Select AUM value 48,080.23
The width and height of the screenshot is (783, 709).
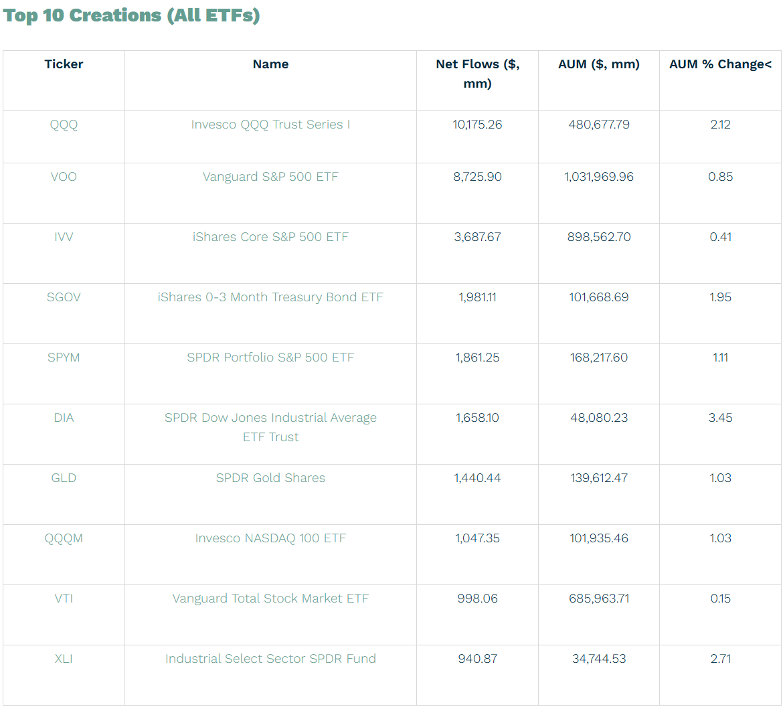(x=599, y=418)
